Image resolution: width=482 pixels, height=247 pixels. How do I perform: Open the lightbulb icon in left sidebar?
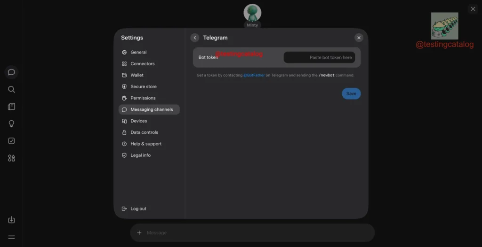click(11, 123)
